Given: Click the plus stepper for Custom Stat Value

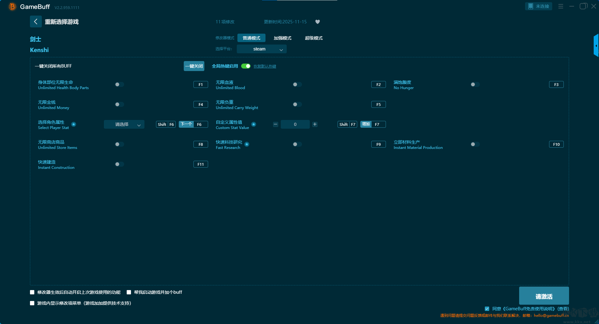Looking at the screenshot, I should [315, 124].
